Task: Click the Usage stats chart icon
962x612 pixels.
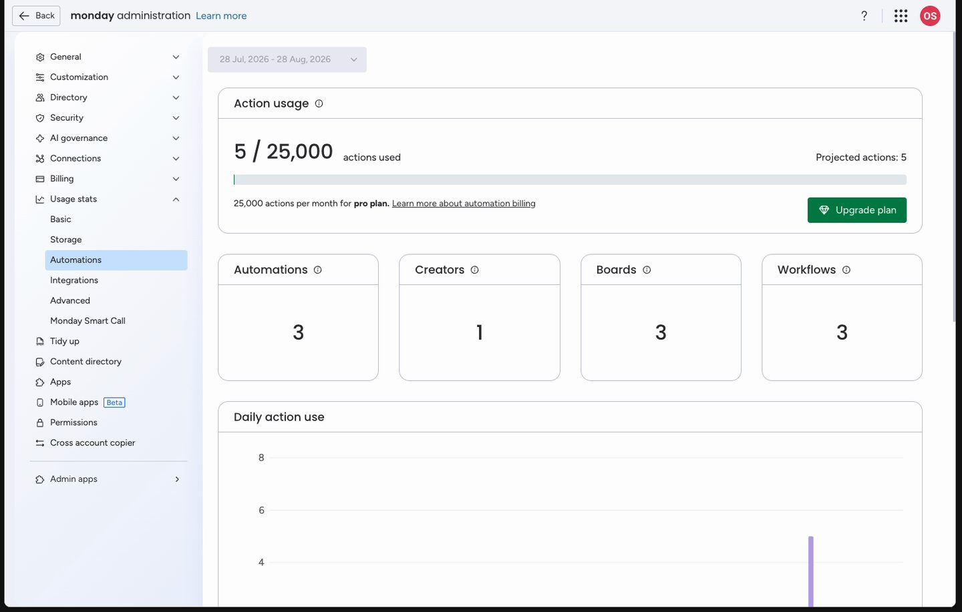Action: pos(40,200)
